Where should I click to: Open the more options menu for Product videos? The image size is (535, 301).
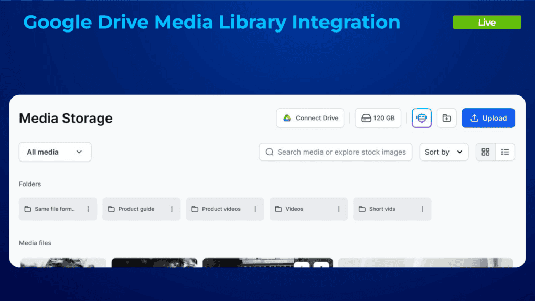pos(255,209)
